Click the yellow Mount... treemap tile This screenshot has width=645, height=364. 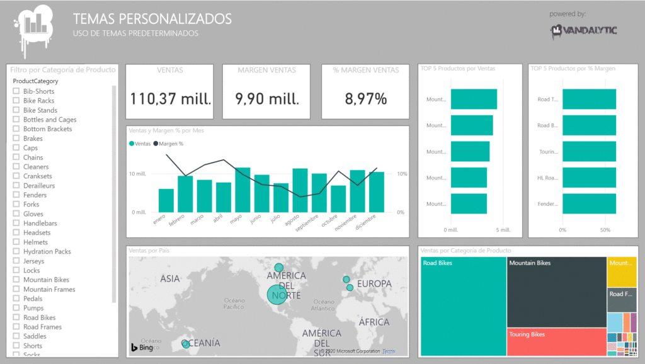[x=622, y=272]
